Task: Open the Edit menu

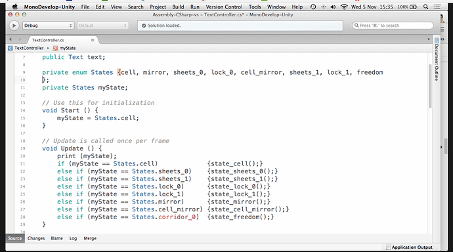Action: click(100, 7)
